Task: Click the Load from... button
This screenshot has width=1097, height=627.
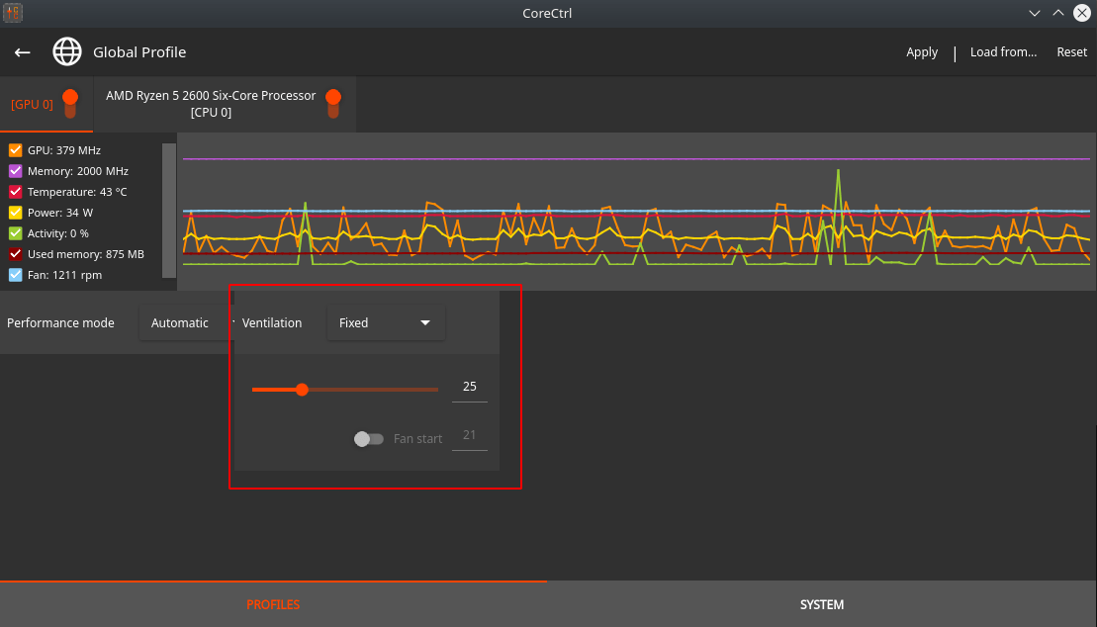Action: pos(1003,52)
